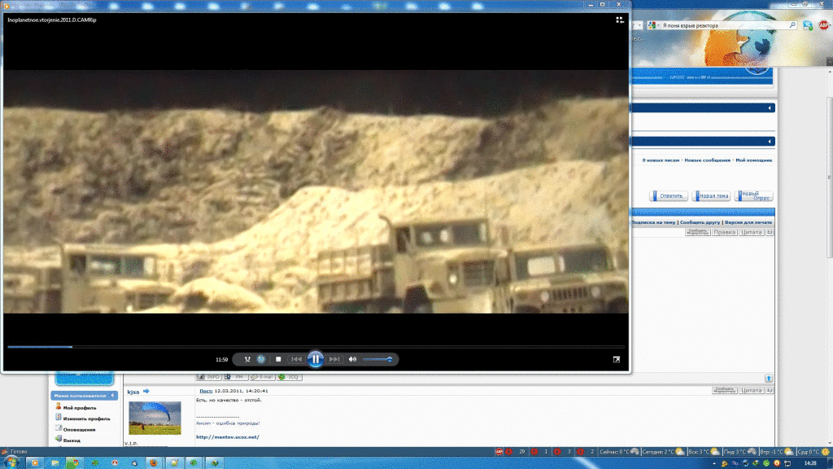This screenshot has width=833, height=469.
Task: Open Firefox from the taskbar
Action: pos(154,463)
